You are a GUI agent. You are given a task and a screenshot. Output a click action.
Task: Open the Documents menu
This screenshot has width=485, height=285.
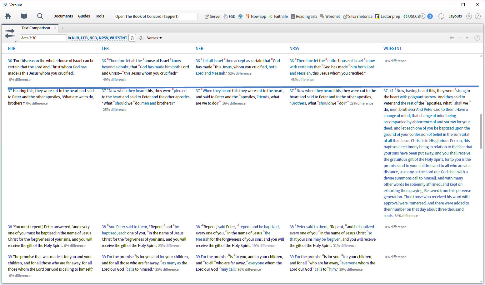(63, 16)
